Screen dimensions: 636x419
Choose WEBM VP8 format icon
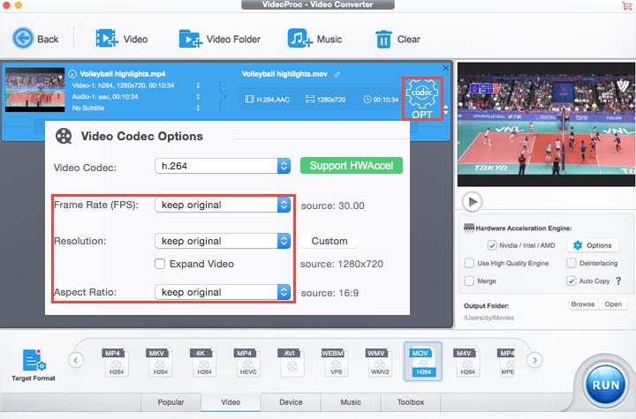pos(336,363)
